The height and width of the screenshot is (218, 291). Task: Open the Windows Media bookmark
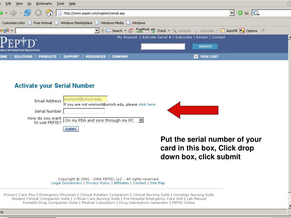click(x=112, y=23)
